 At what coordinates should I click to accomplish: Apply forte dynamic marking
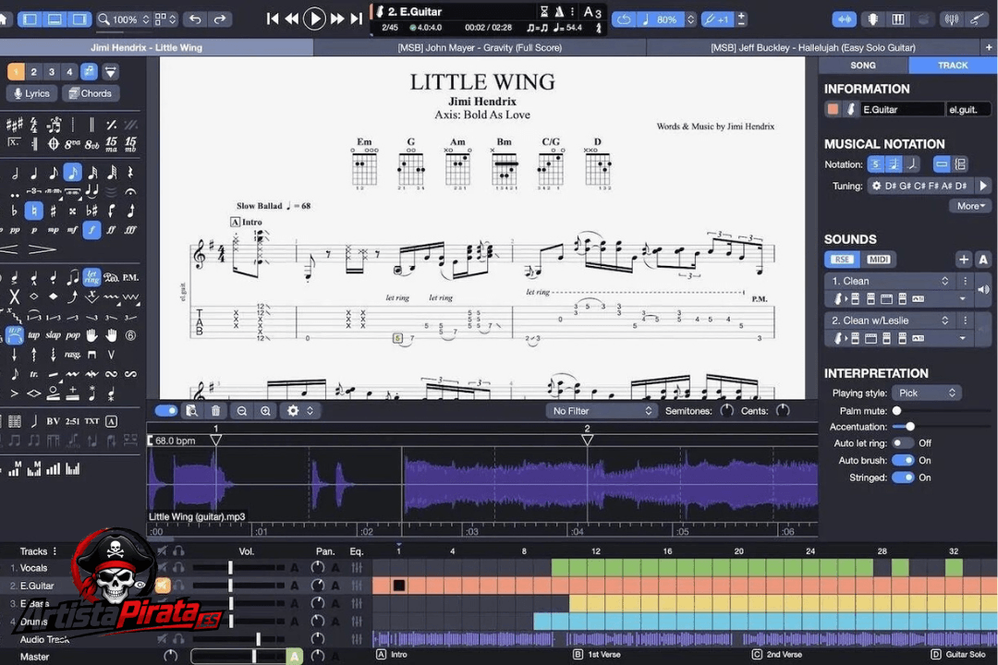[x=91, y=230]
